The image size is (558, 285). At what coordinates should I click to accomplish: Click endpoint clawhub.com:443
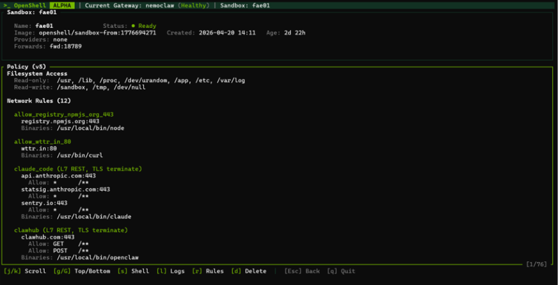[x=48, y=237]
